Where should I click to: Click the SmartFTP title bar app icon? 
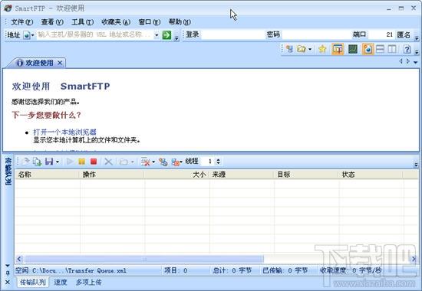8,8
